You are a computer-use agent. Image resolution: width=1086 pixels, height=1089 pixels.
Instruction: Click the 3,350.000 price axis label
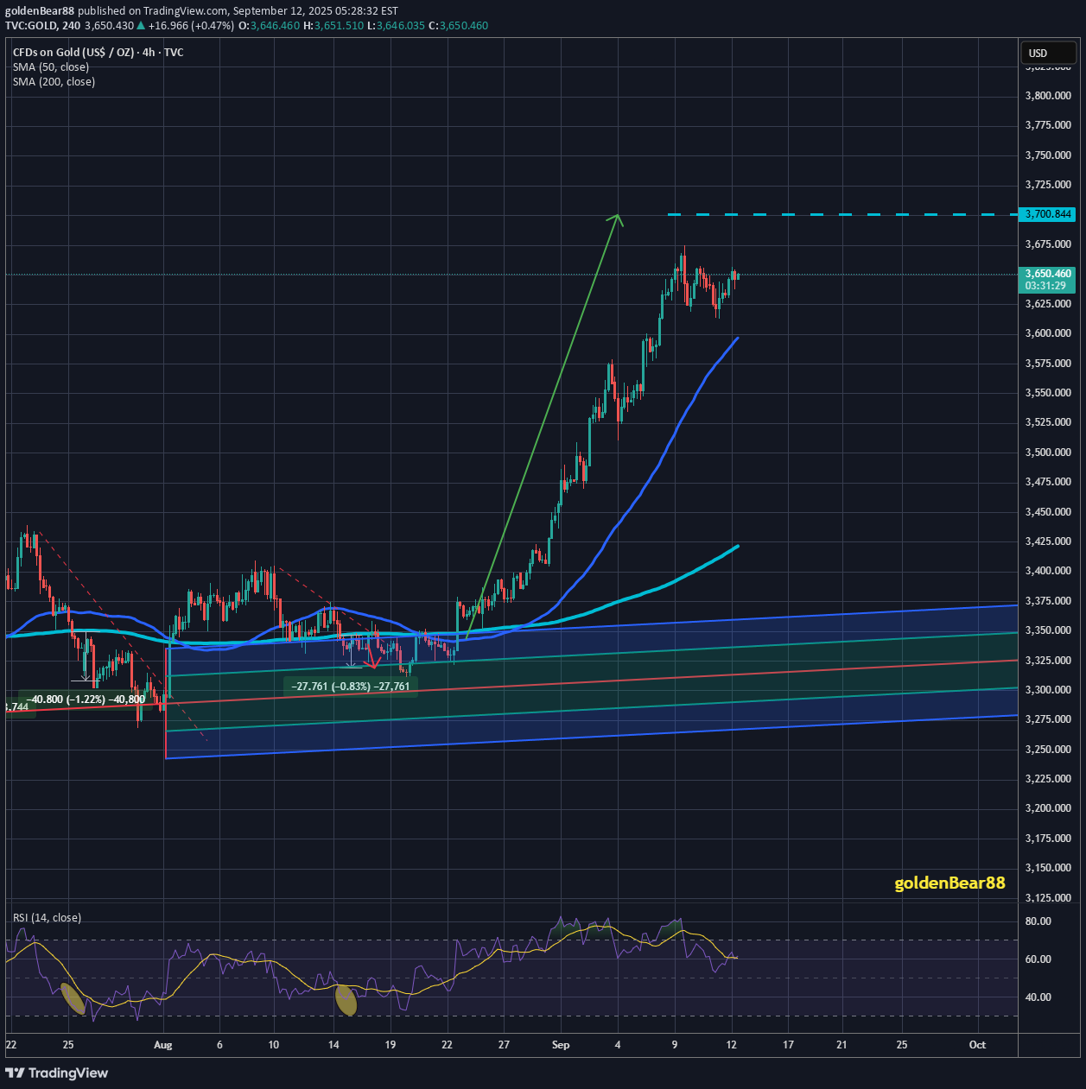[x=1048, y=630]
